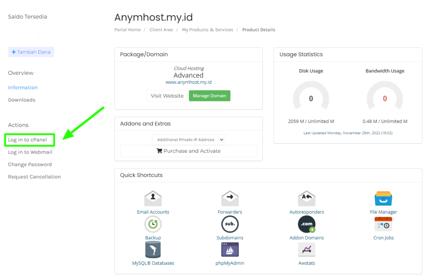Click Purchase and Activate button
The width and height of the screenshot is (423, 276).
point(188,151)
